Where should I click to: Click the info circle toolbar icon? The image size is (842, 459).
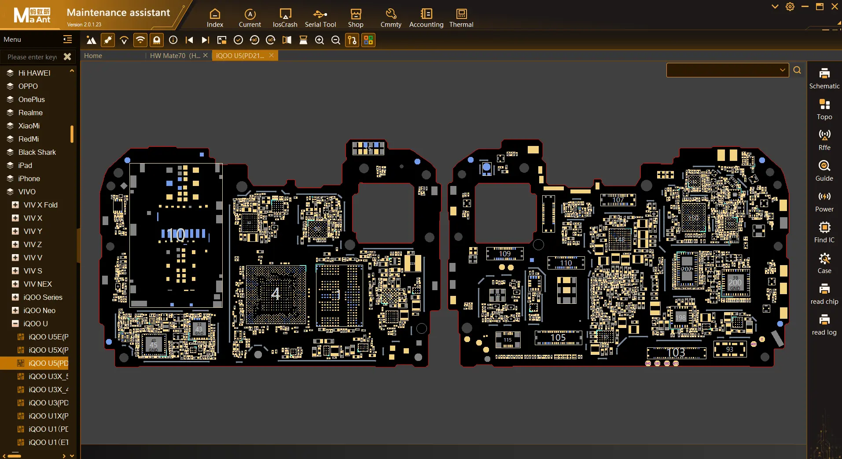[173, 40]
